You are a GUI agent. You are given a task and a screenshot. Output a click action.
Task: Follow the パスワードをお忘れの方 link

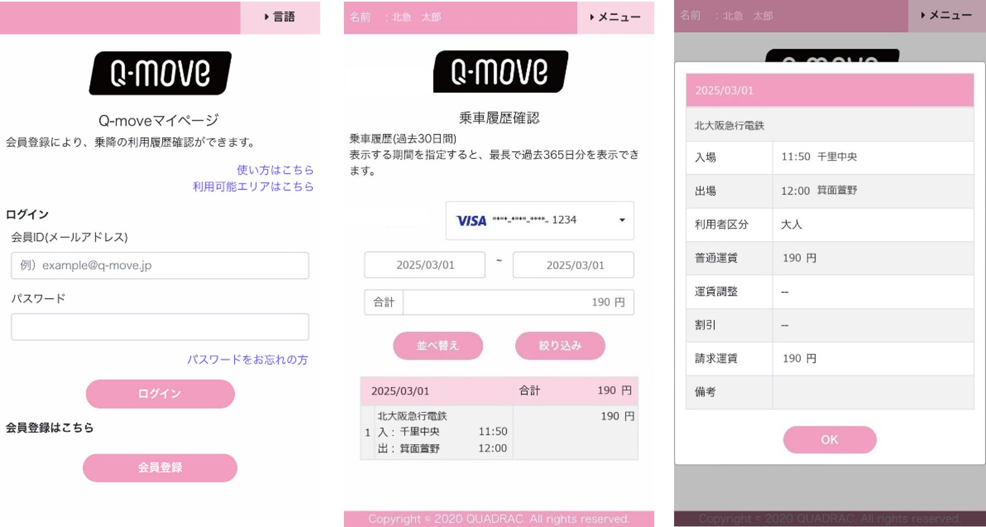(x=247, y=360)
